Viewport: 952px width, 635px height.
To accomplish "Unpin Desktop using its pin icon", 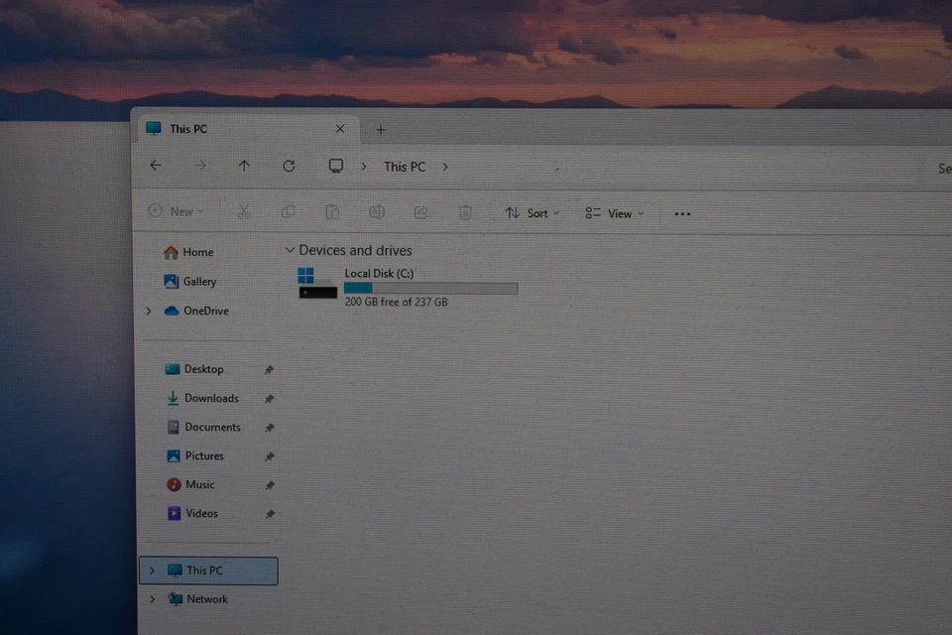I will point(269,369).
